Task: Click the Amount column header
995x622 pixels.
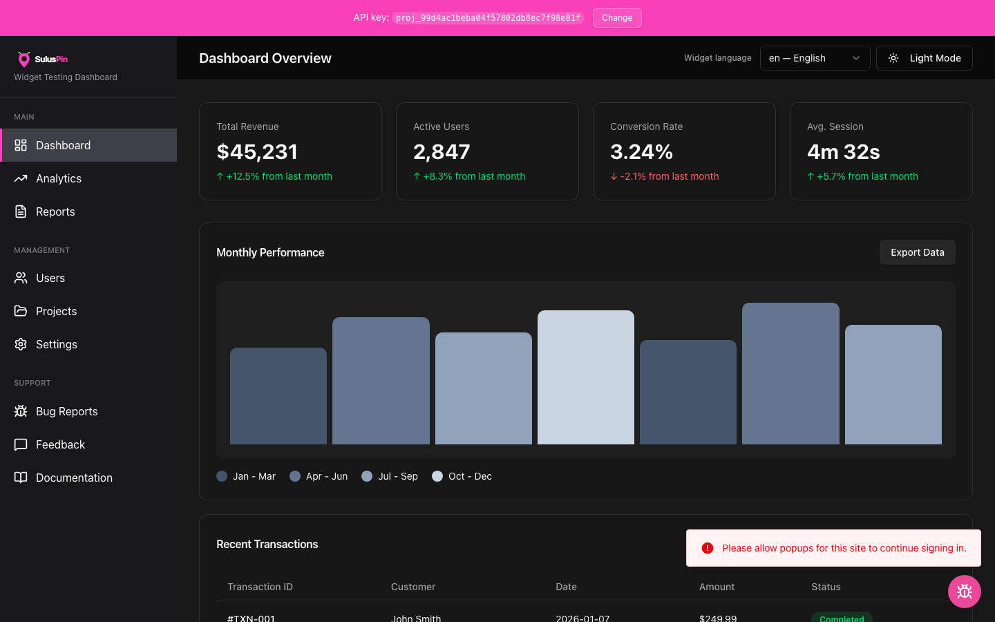Action: coord(717,587)
